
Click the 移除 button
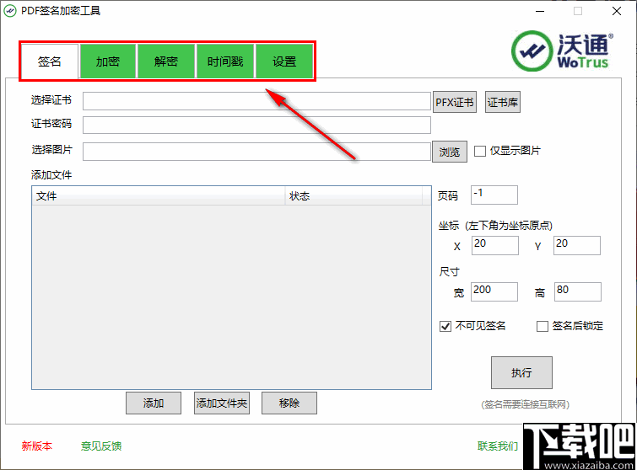click(x=289, y=403)
